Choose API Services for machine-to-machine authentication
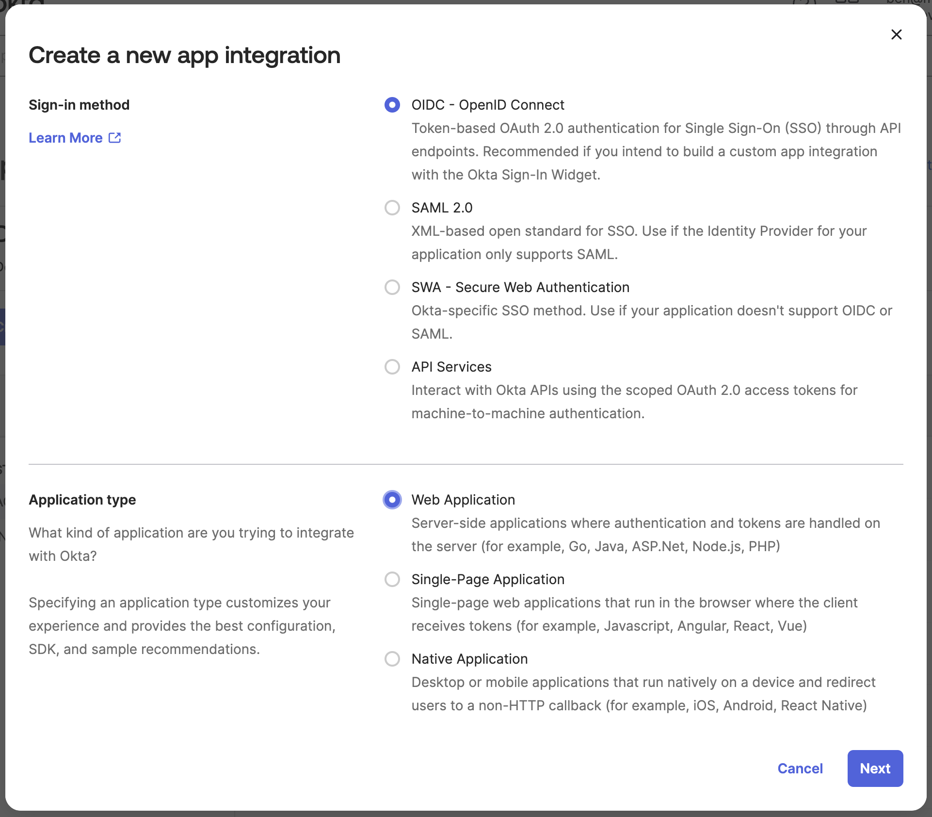The image size is (932, 817). click(x=392, y=367)
